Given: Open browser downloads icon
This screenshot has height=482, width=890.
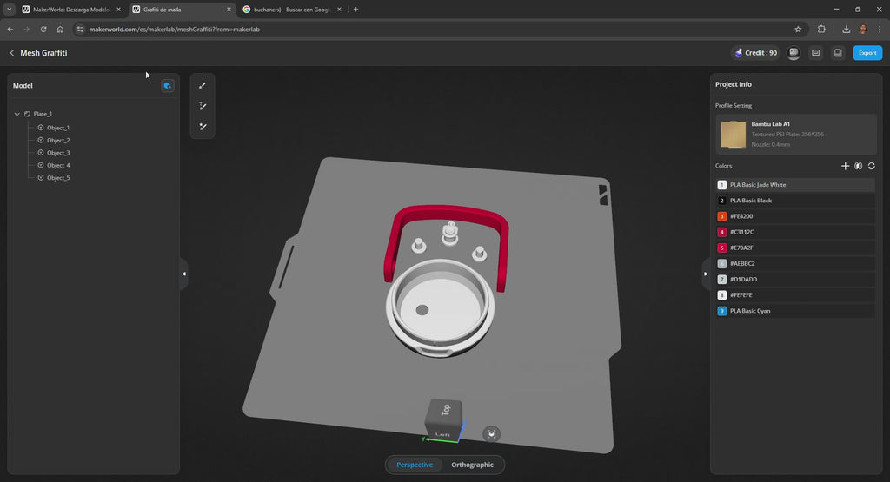Looking at the screenshot, I should pyautogui.click(x=846, y=29).
